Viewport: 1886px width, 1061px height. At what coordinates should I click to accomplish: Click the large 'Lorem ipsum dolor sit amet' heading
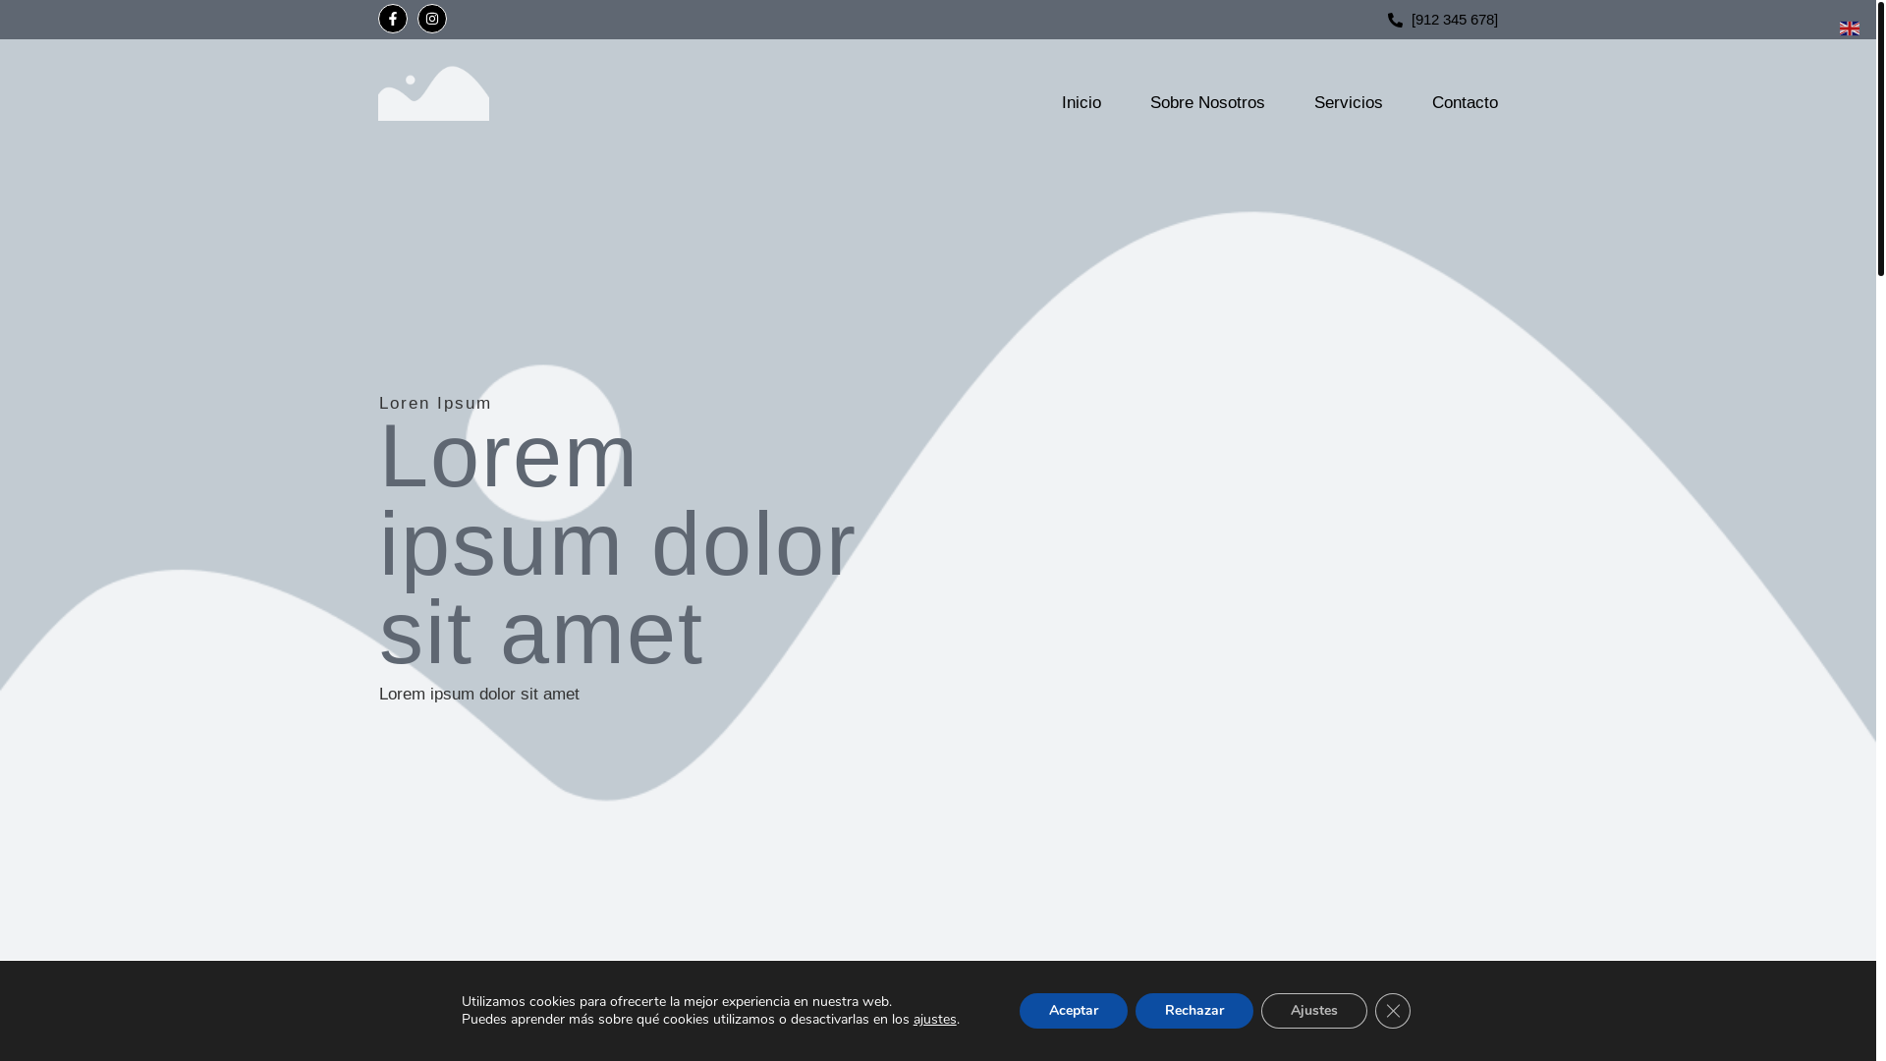(618, 544)
